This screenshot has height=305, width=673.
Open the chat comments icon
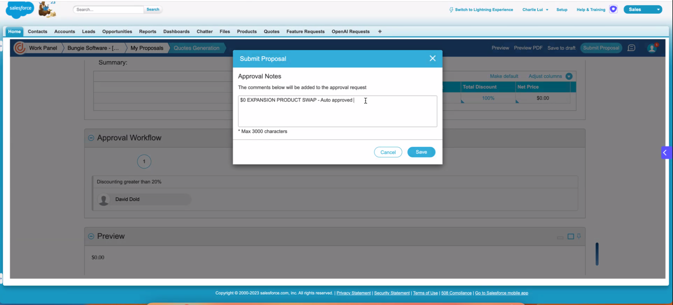[631, 48]
